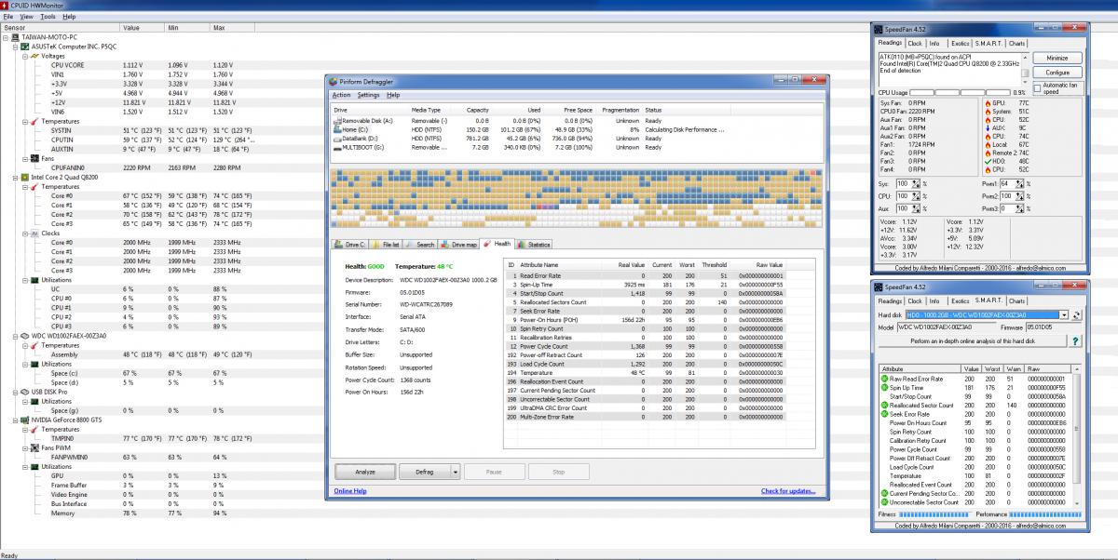Screen dimensions: 1118x560
Task: Click the GPU flame temperature icon in SpeedFan
Action: click(988, 102)
